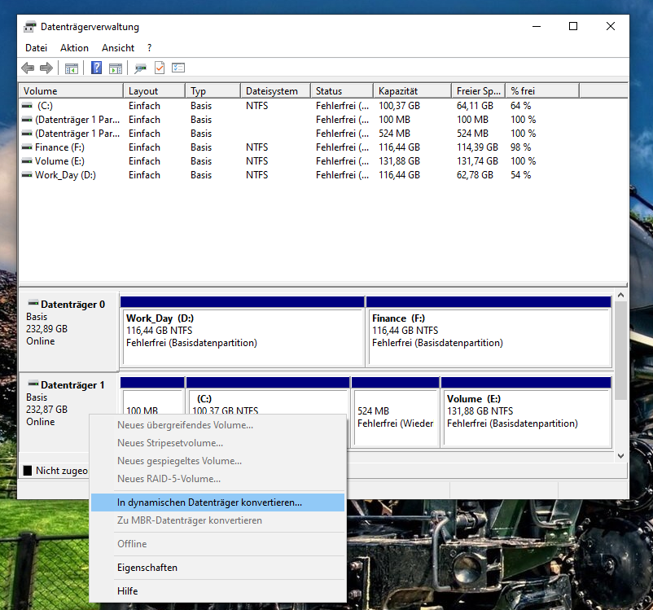Image resolution: width=653 pixels, height=610 pixels.
Task: Sort list by Kapazität column header
Action: [397, 91]
